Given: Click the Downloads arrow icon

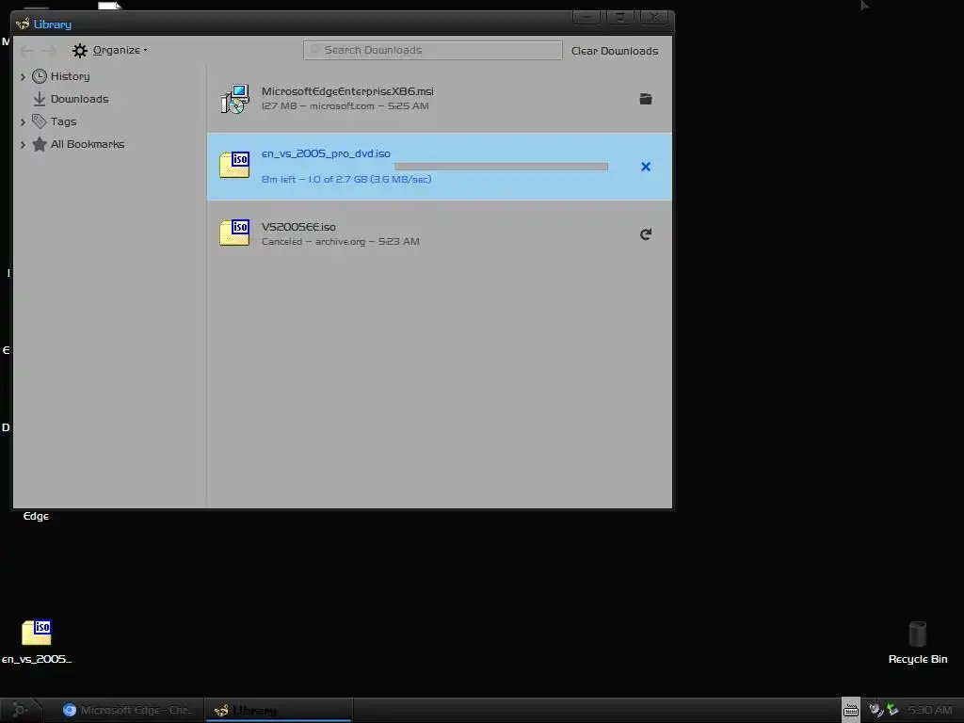Looking at the screenshot, I should [40, 99].
